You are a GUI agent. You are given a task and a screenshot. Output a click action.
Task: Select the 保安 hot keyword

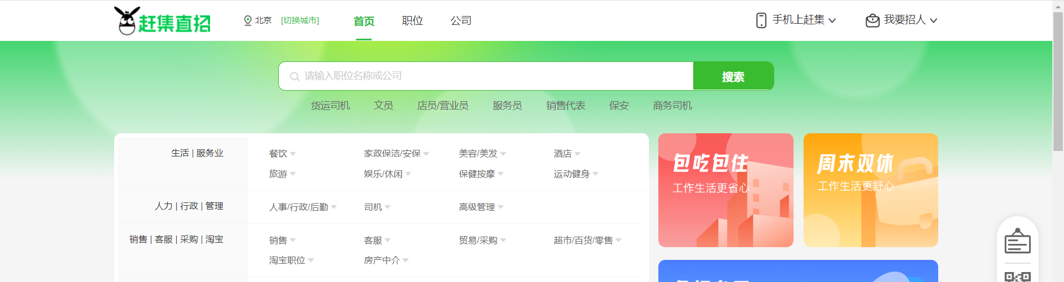point(619,106)
